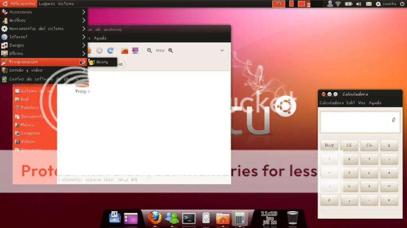Open the Aplicaciones menu
This screenshot has width=407, height=228.
coord(19,4)
